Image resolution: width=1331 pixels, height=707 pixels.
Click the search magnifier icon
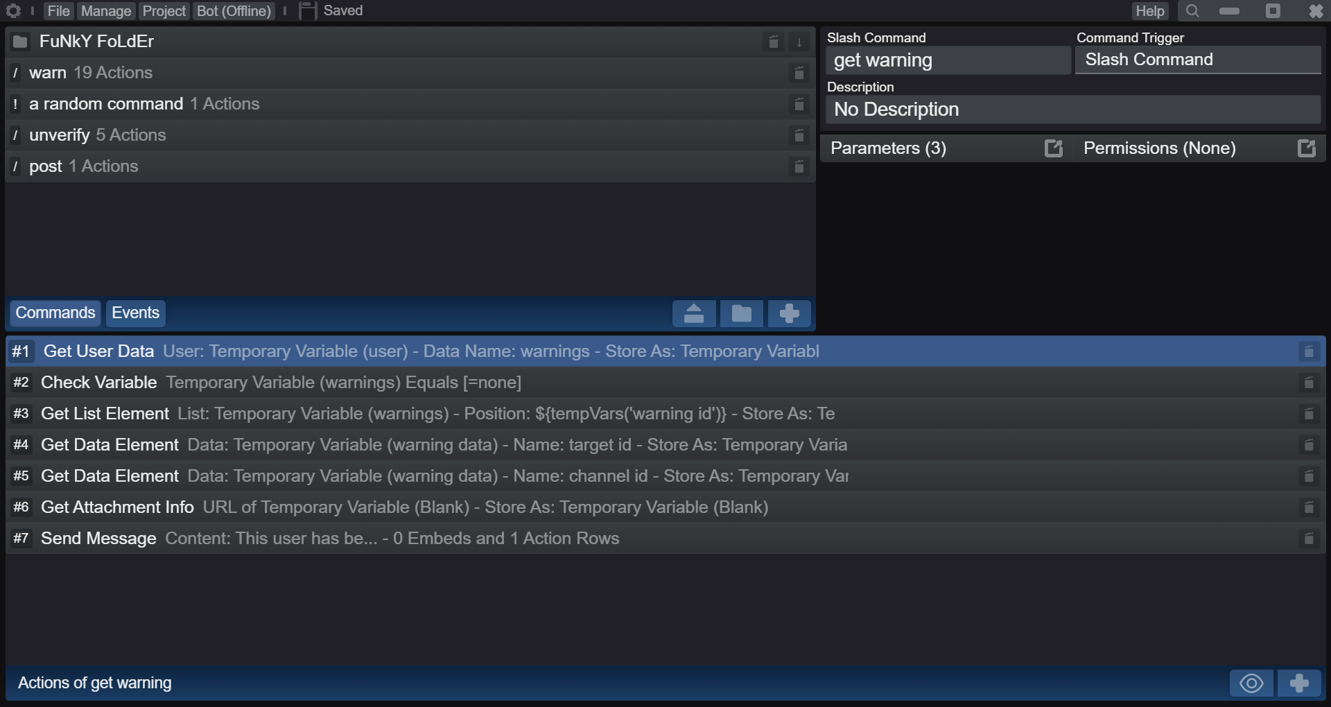click(x=1192, y=11)
